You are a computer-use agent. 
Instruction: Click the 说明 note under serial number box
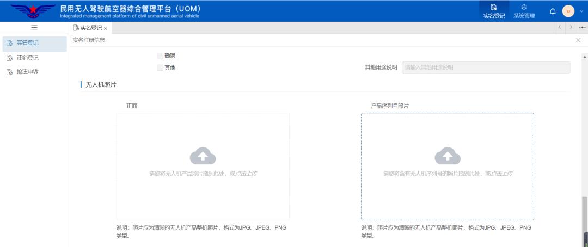click(x=446, y=232)
